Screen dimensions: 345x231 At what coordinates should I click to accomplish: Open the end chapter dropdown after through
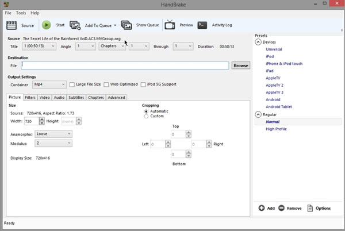(183, 46)
